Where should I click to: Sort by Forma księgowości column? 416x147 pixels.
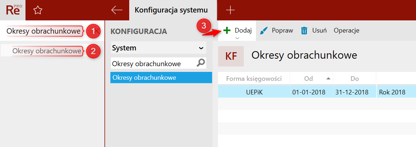point(254,79)
